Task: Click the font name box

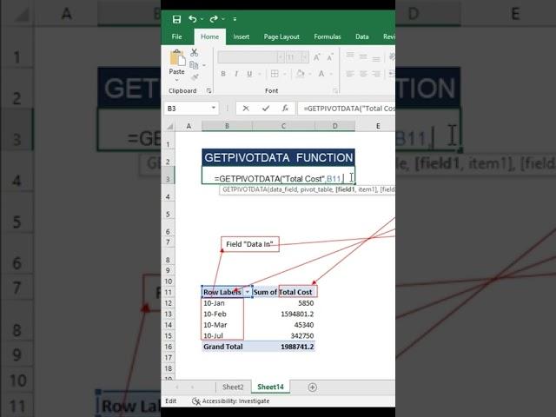Action: point(248,57)
